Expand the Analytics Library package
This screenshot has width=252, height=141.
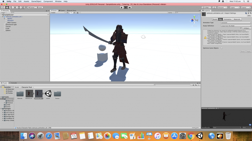coord(3,111)
